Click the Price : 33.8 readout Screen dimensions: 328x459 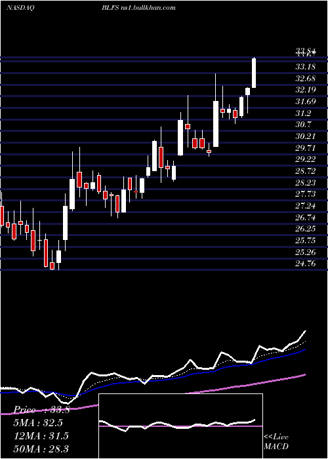tap(41, 410)
